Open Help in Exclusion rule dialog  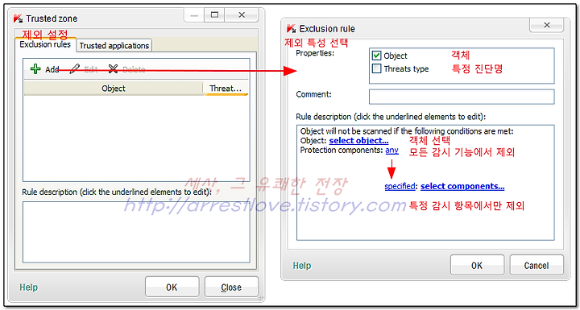point(302,266)
